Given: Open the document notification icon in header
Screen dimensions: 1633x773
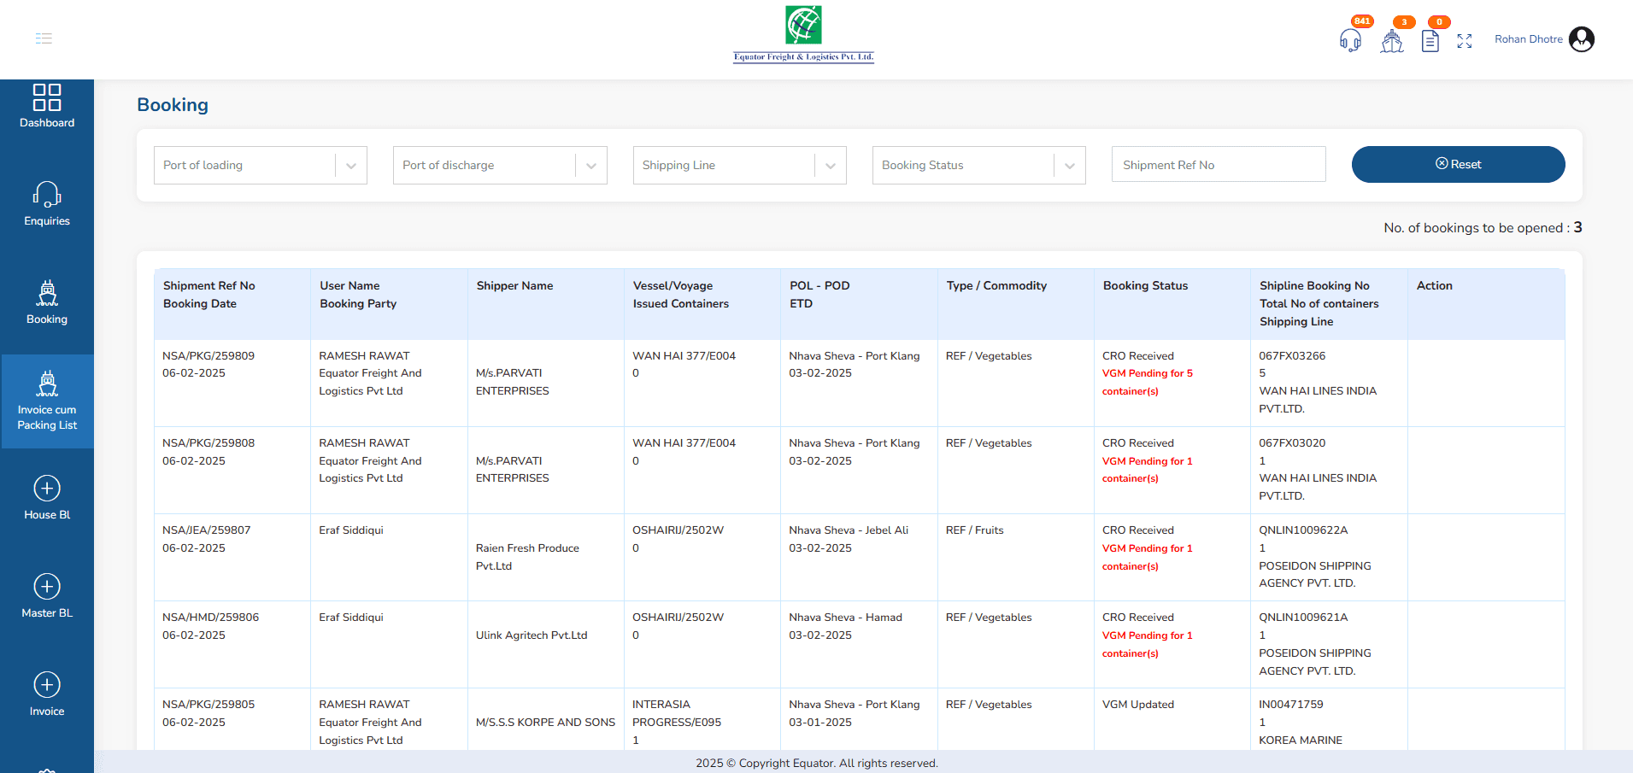Looking at the screenshot, I should (1430, 41).
